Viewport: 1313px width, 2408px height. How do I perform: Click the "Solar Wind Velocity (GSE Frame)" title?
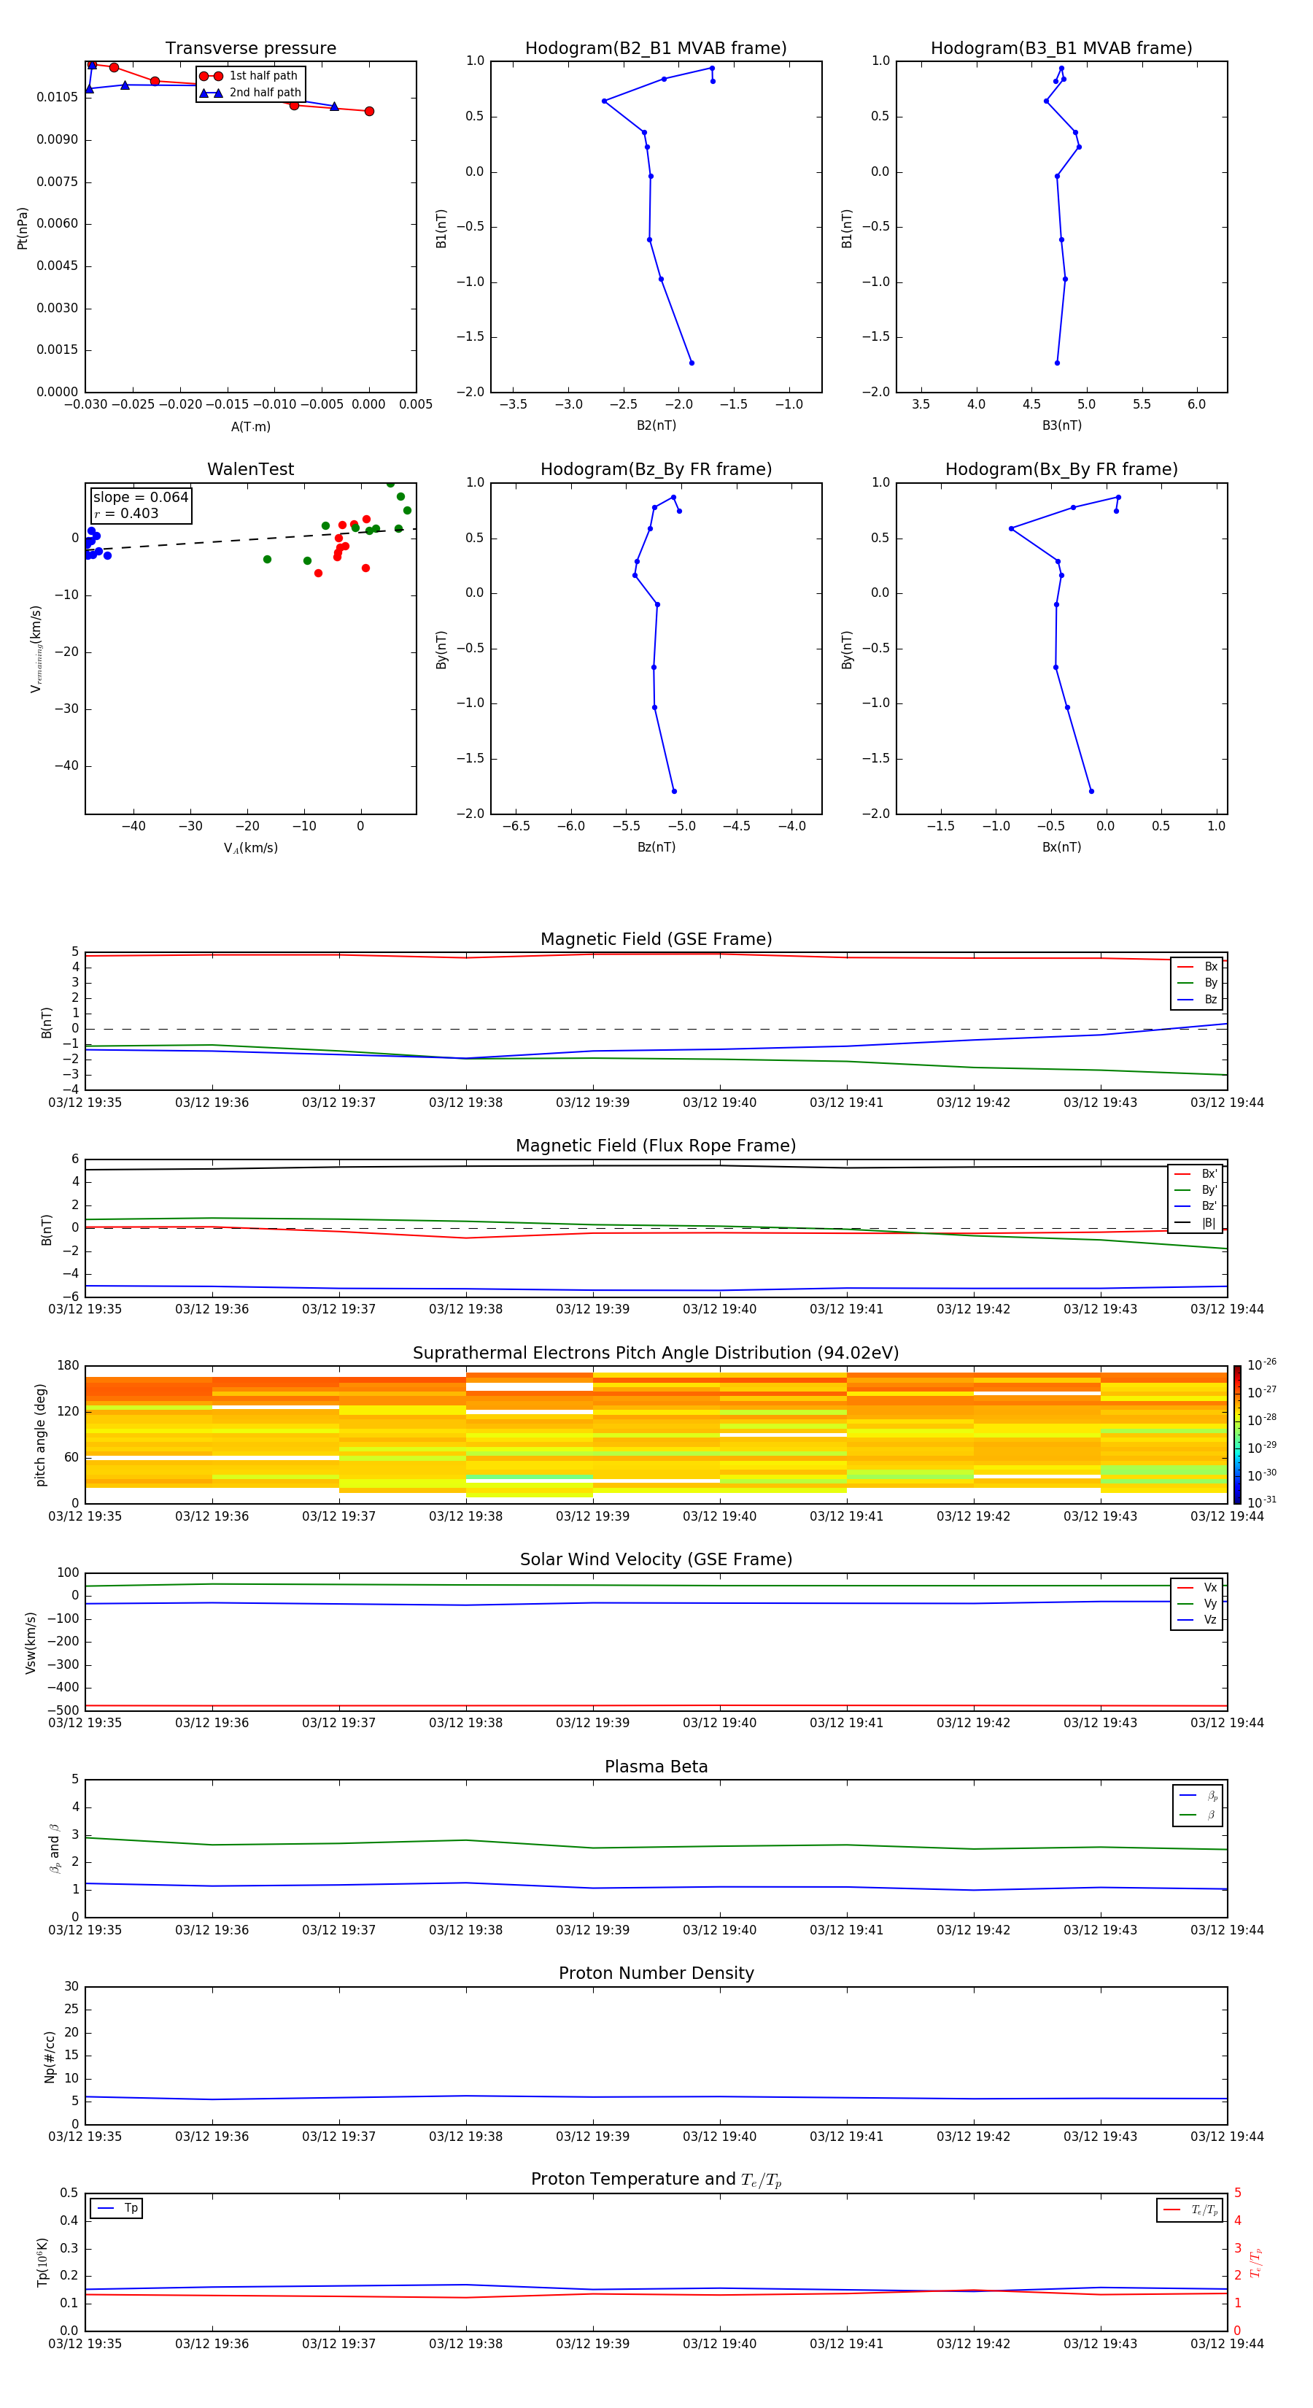click(656, 1559)
